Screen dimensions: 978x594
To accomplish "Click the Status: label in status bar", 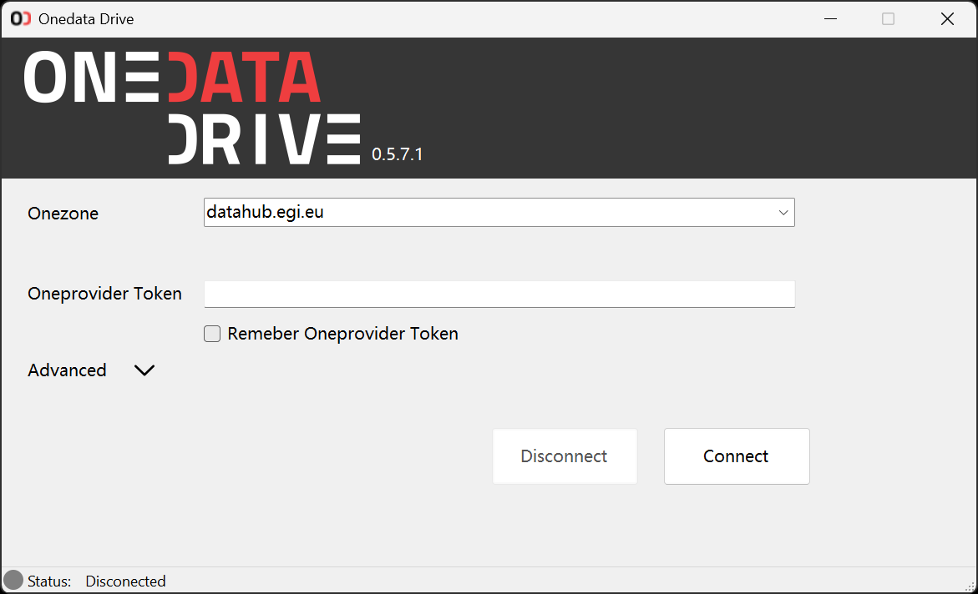I will pyautogui.click(x=49, y=581).
